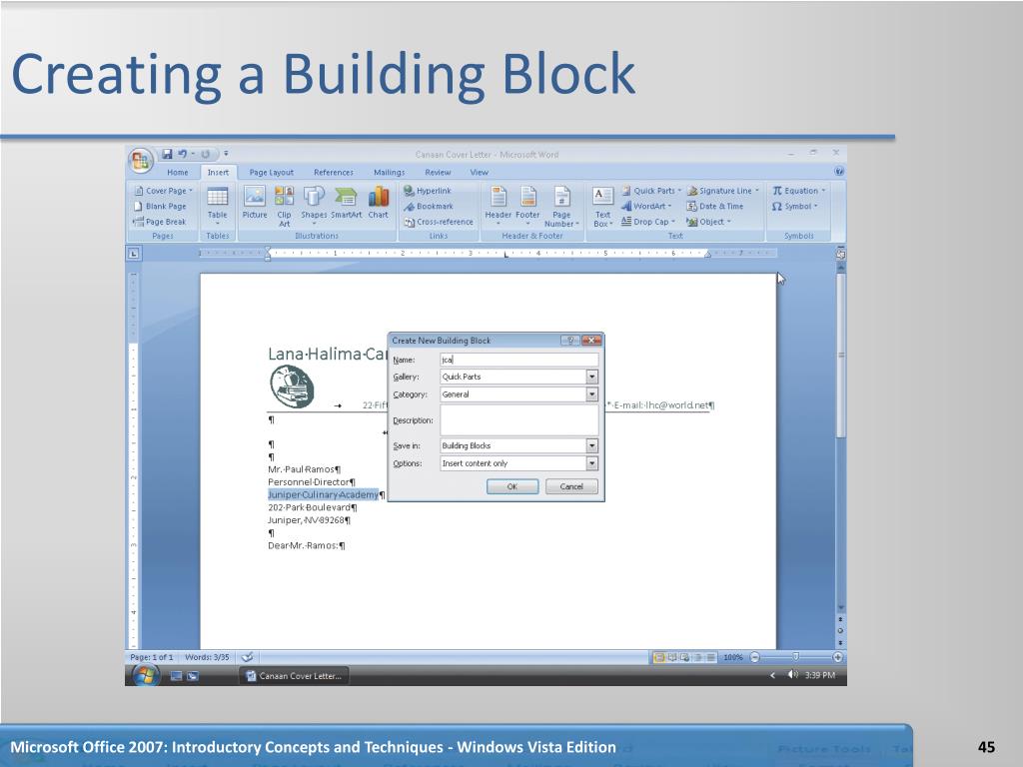
Task: Insert a Hyperlink
Action: (x=428, y=191)
